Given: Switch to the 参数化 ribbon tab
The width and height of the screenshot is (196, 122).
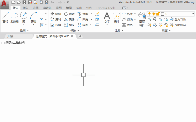Looking at the screenshot, I should (47, 8).
